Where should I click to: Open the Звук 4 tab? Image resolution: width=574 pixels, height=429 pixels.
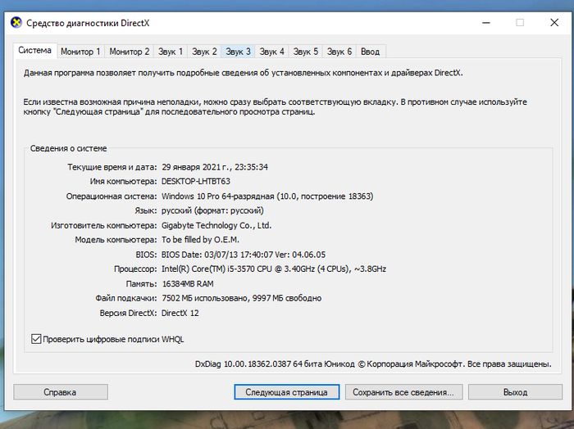tap(271, 52)
